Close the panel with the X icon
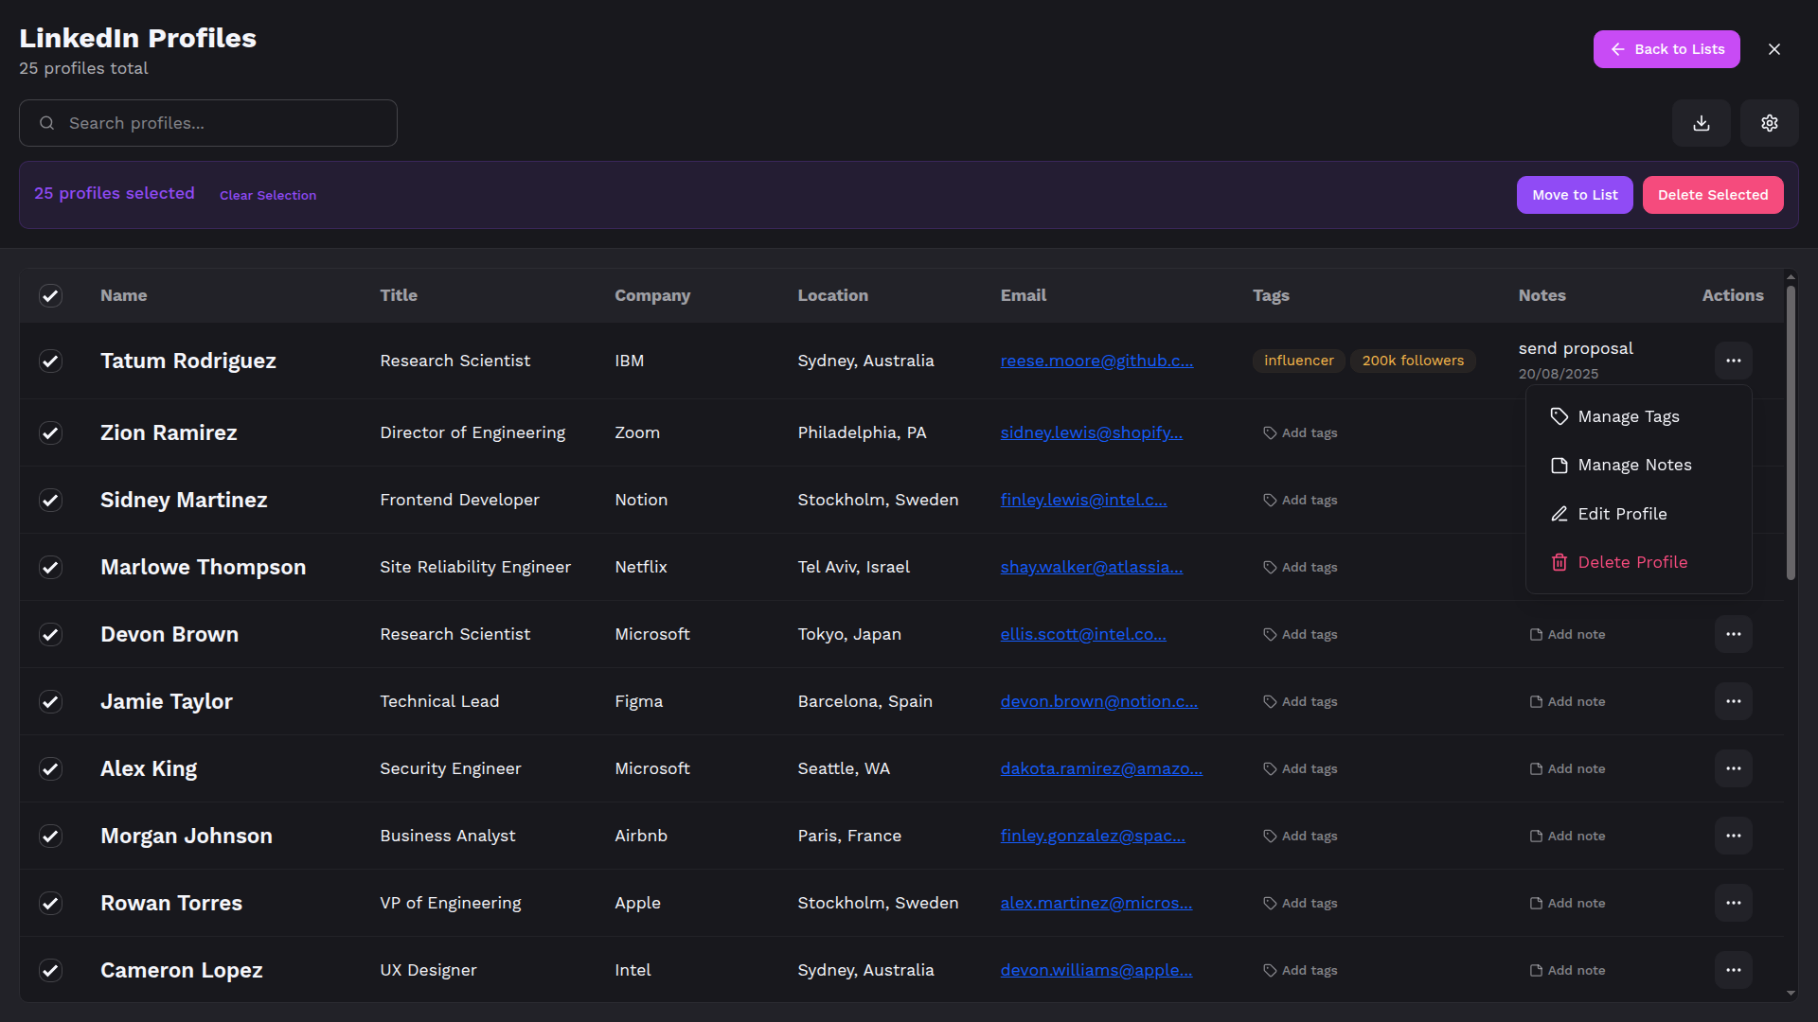 [1774, 49]
